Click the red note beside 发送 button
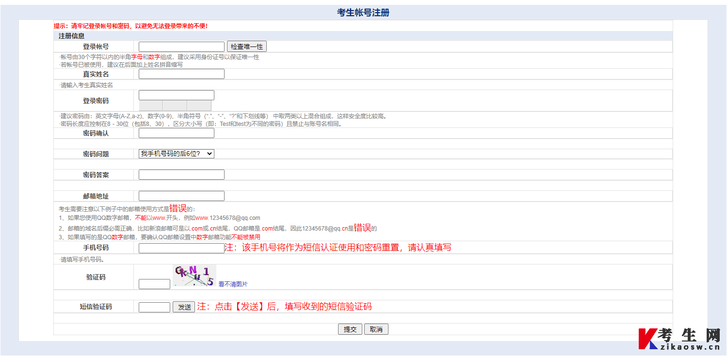727x356 pixels. point(284,307)
